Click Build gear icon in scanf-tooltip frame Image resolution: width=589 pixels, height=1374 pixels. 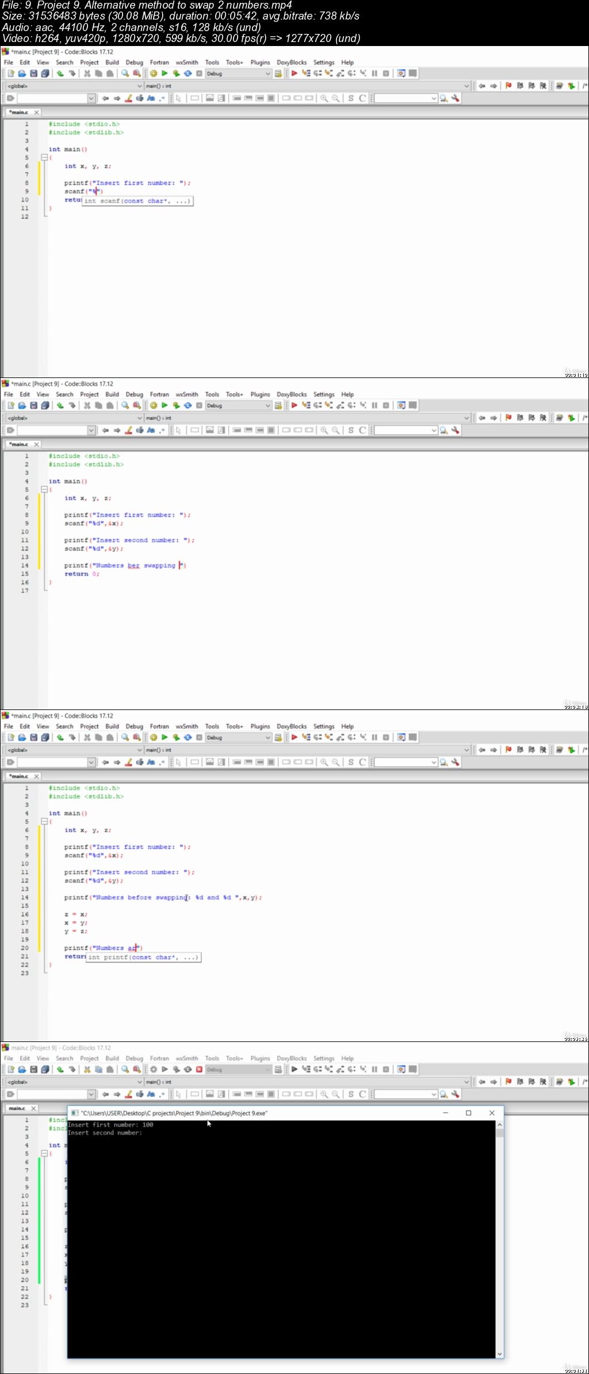[x=154, y=74]
